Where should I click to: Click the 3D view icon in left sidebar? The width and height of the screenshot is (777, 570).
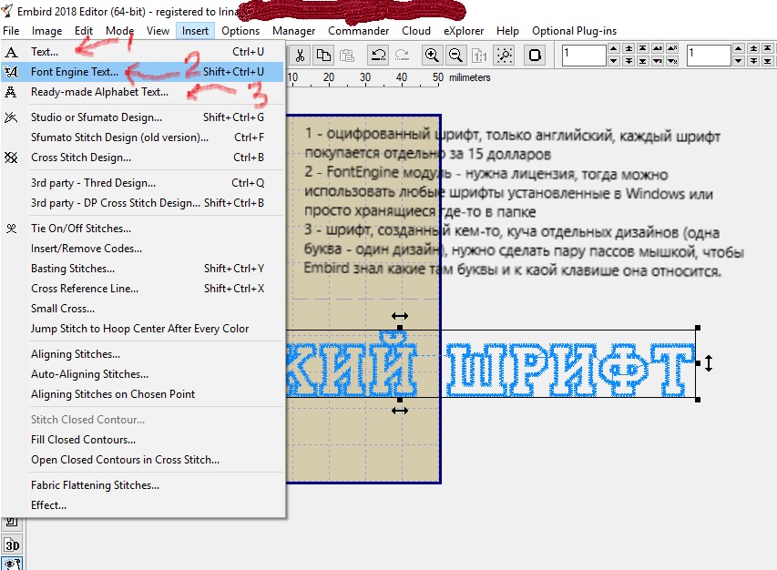pos(12,545)
